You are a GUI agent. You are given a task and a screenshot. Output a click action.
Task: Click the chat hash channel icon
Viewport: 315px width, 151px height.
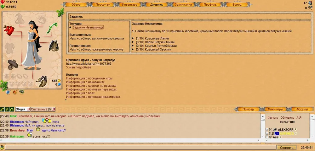[7, 109]
